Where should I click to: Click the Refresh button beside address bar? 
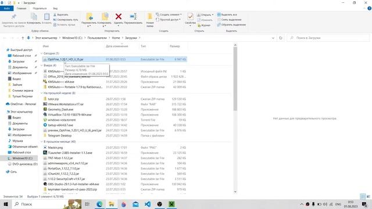click(281, 38)
